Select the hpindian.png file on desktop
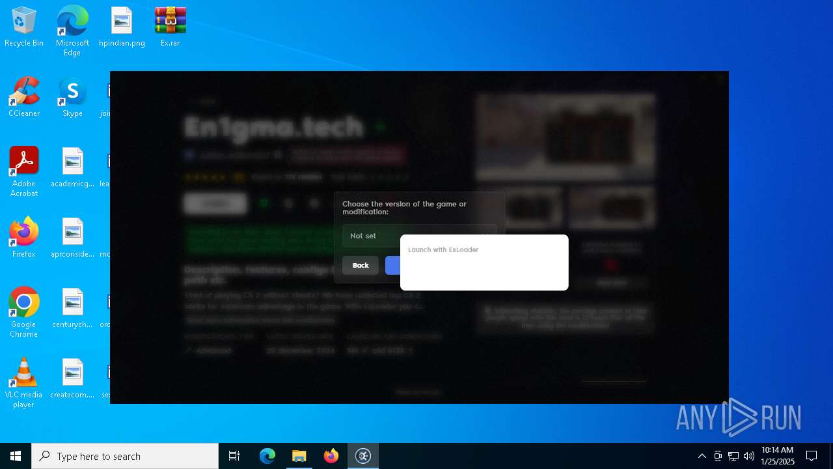This screenshot has height=469, width=833. (x=122, y=27)
